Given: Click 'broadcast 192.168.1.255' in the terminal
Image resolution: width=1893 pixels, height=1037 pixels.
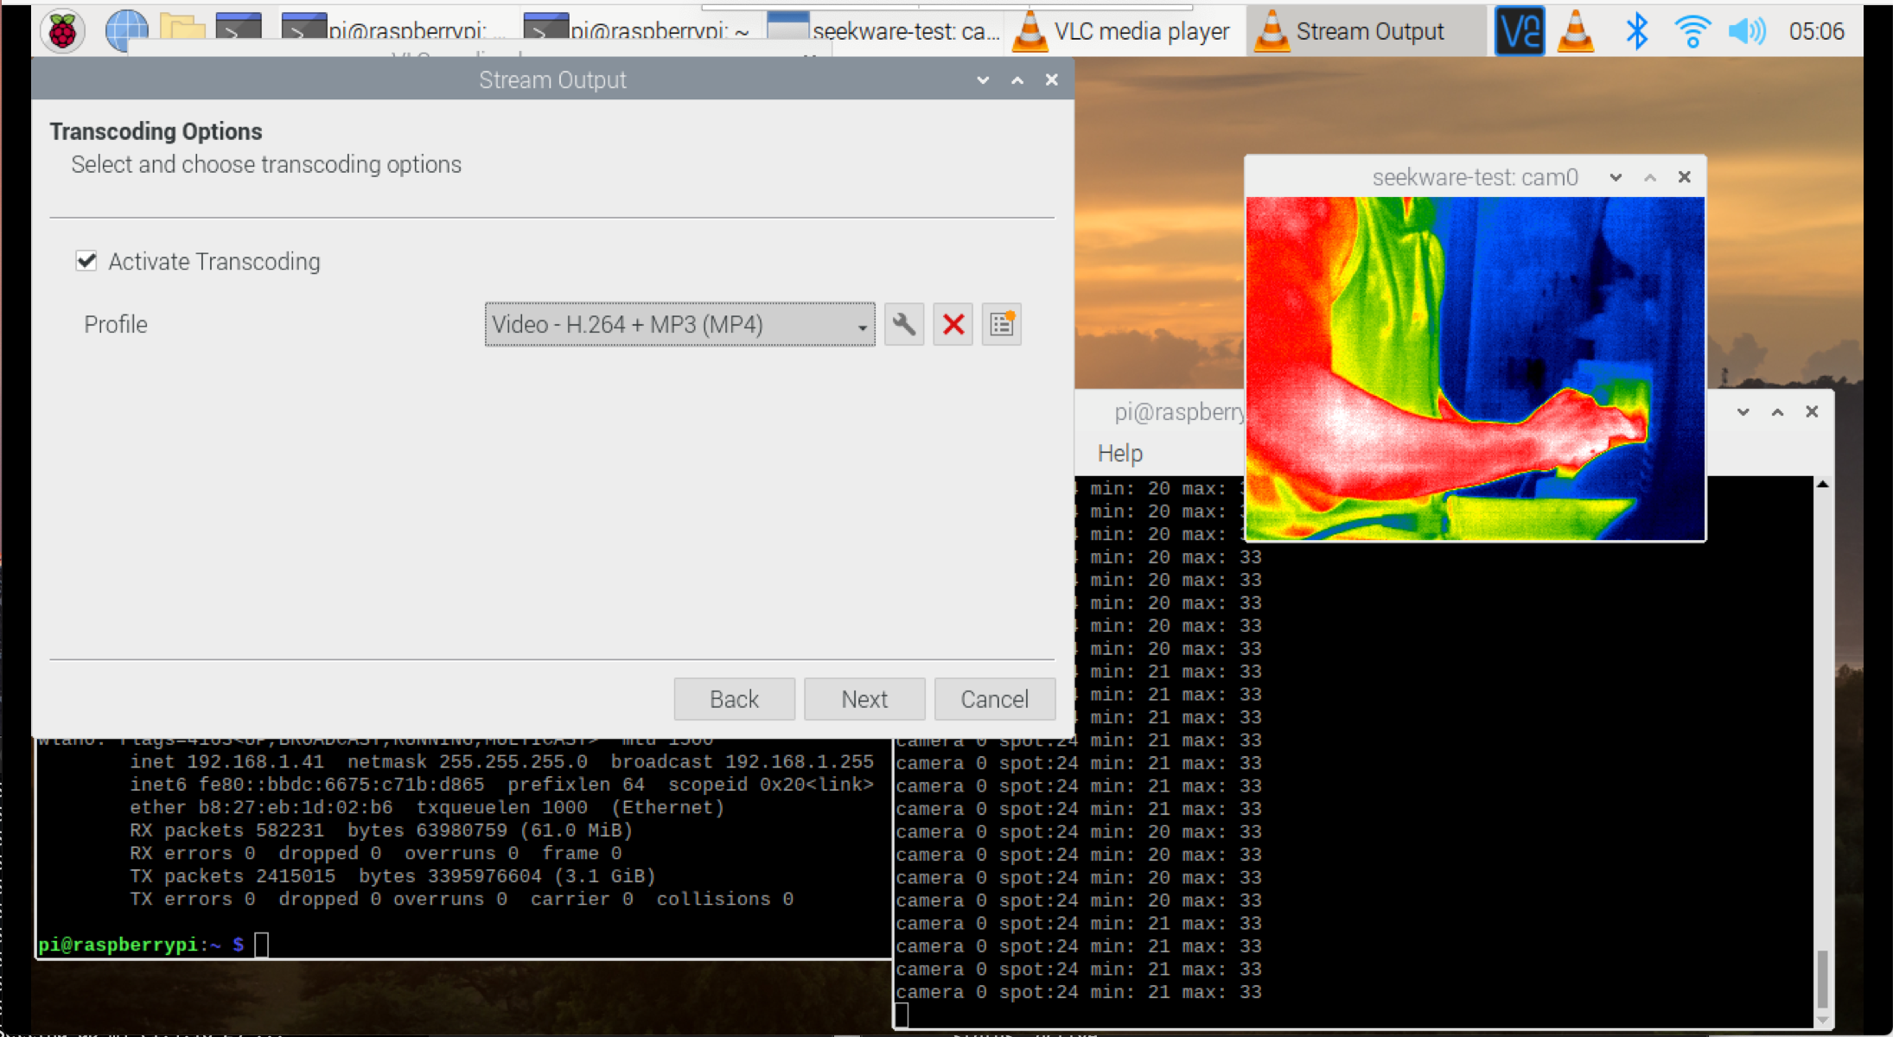Looking at the screenshot, I should 743,762.
